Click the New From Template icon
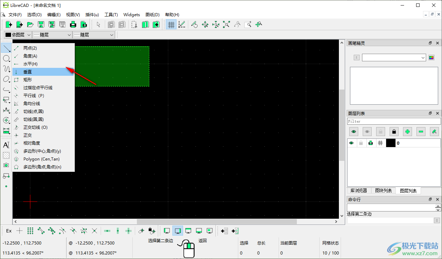The width and height of the screenshot is (442, 259). coord(19,24)
